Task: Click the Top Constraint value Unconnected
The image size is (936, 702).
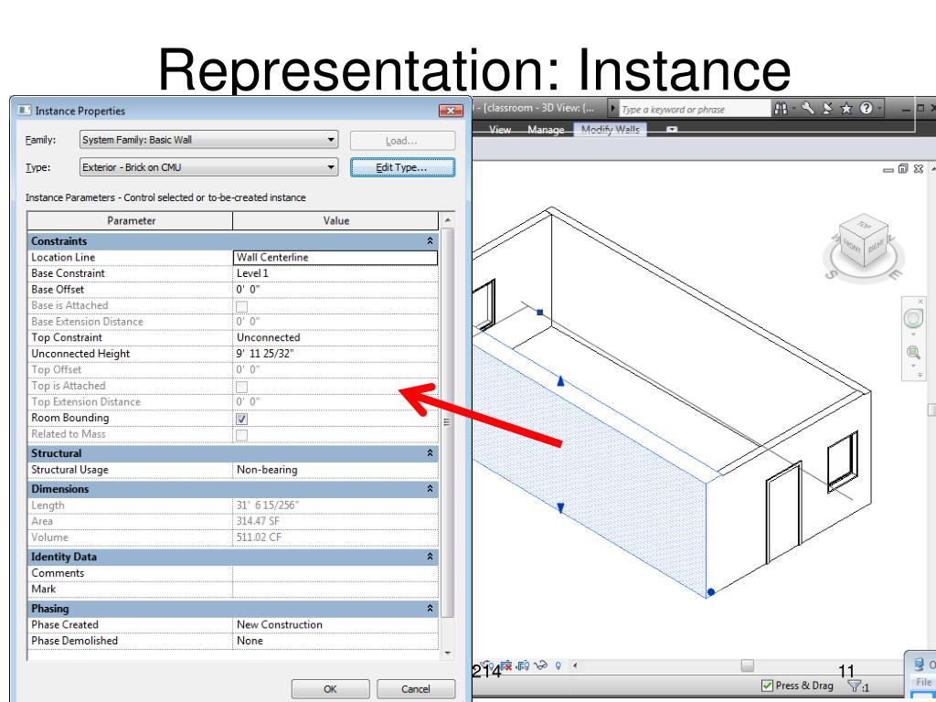Action: click(x=335, y=337)
